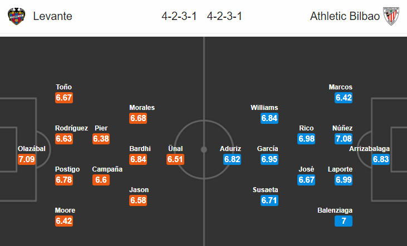Image resolution: width=407 pixels, height=246 pixels.
Task: Click Athletic Bilbao's 4-2-3-1 formation text
Action: pyautogui.click(x=224, y=16)
